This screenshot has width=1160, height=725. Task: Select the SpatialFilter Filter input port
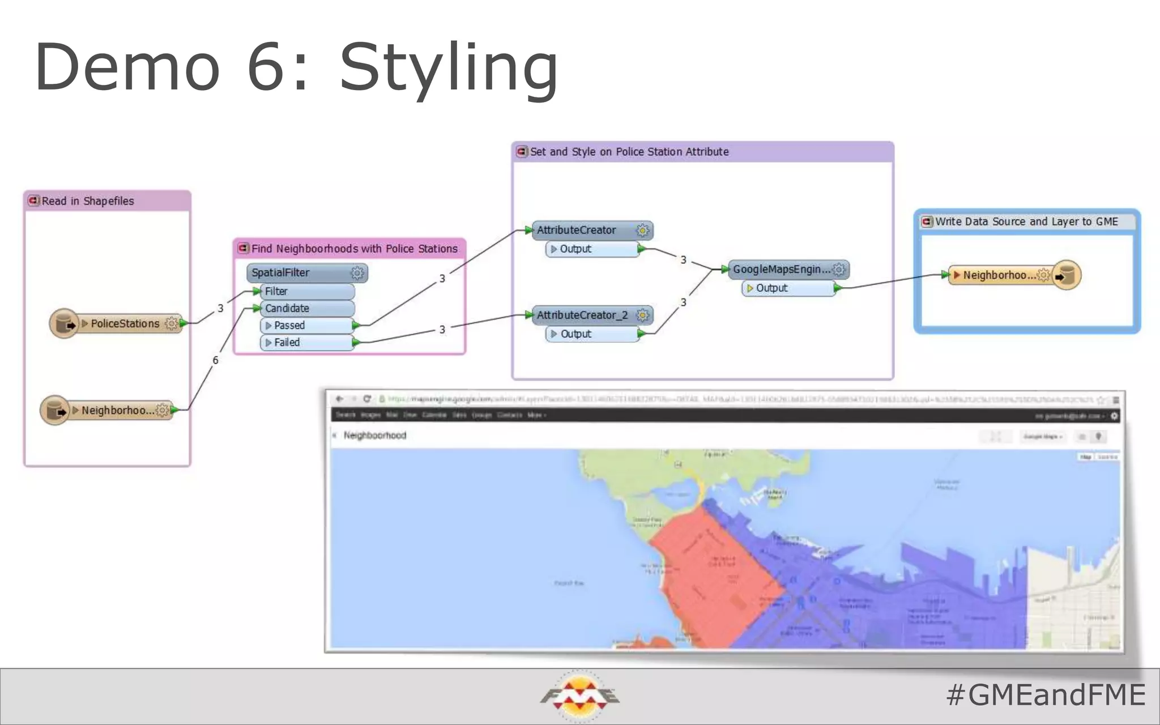pos(308,292)
